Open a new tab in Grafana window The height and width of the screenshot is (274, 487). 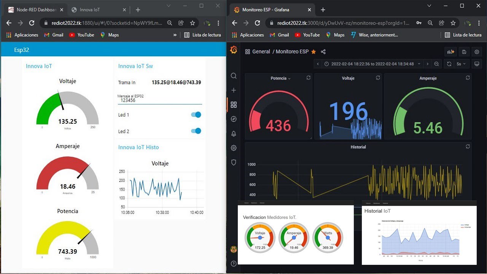323,10
